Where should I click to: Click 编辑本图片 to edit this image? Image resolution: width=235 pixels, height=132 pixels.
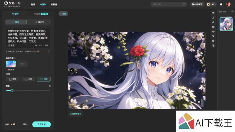(x=75, y=114)
